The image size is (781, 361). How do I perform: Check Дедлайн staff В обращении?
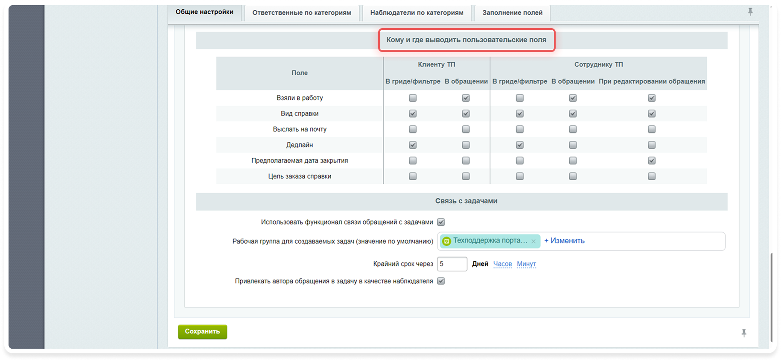[x=573, y=145]
